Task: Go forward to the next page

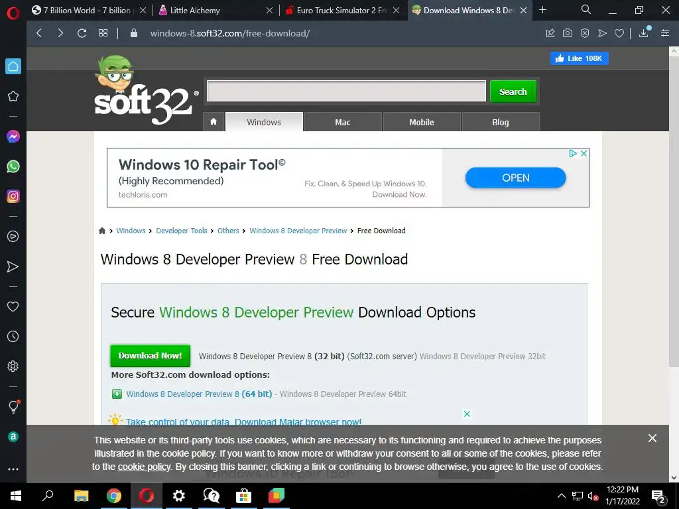Action: coord(60,33)
